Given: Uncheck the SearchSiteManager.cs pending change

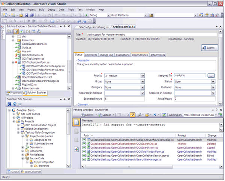Looking at the screenshot, I should [x=84, y=159].
